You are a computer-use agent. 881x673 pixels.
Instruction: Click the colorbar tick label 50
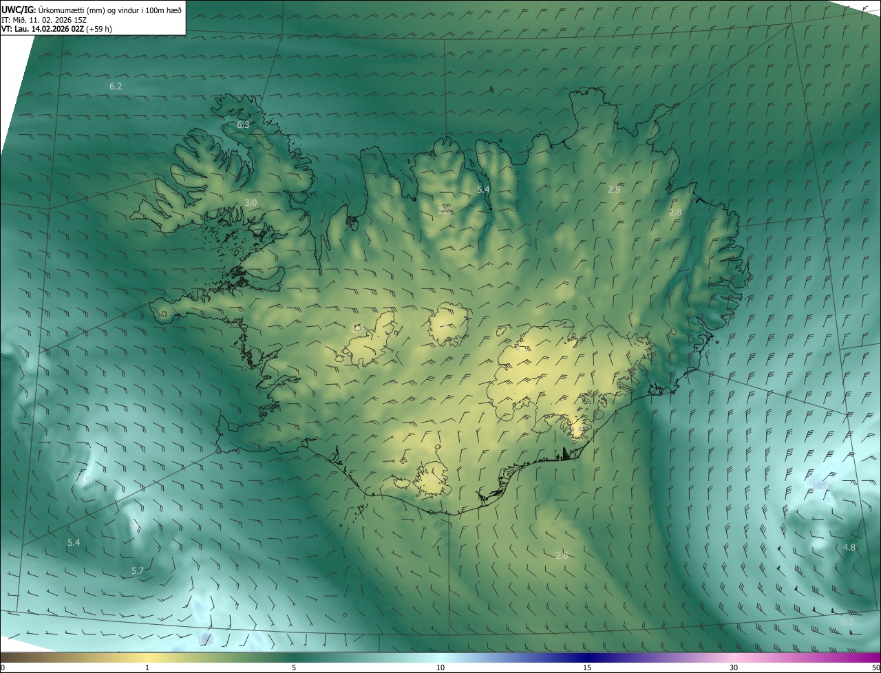coord(875,667)
